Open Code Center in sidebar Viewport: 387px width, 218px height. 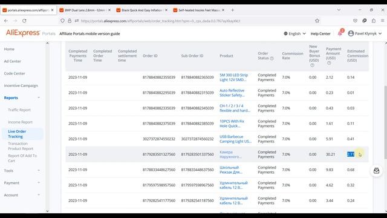point(15,73)
